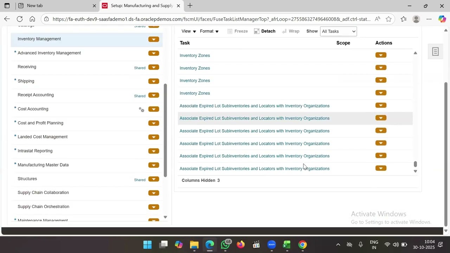Open browser profile icon
The width and height of the screenshot is (450, 253).
[416, 19]
